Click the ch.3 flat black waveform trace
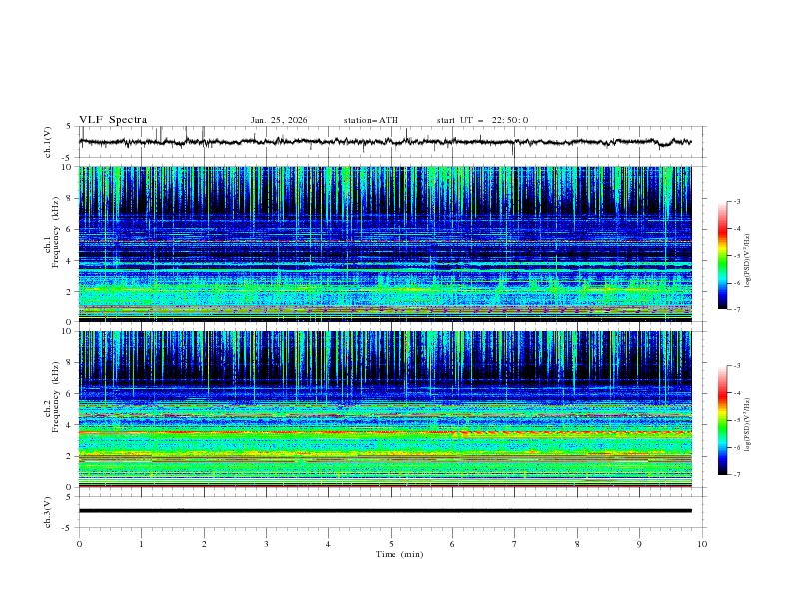 coord(385,511)
